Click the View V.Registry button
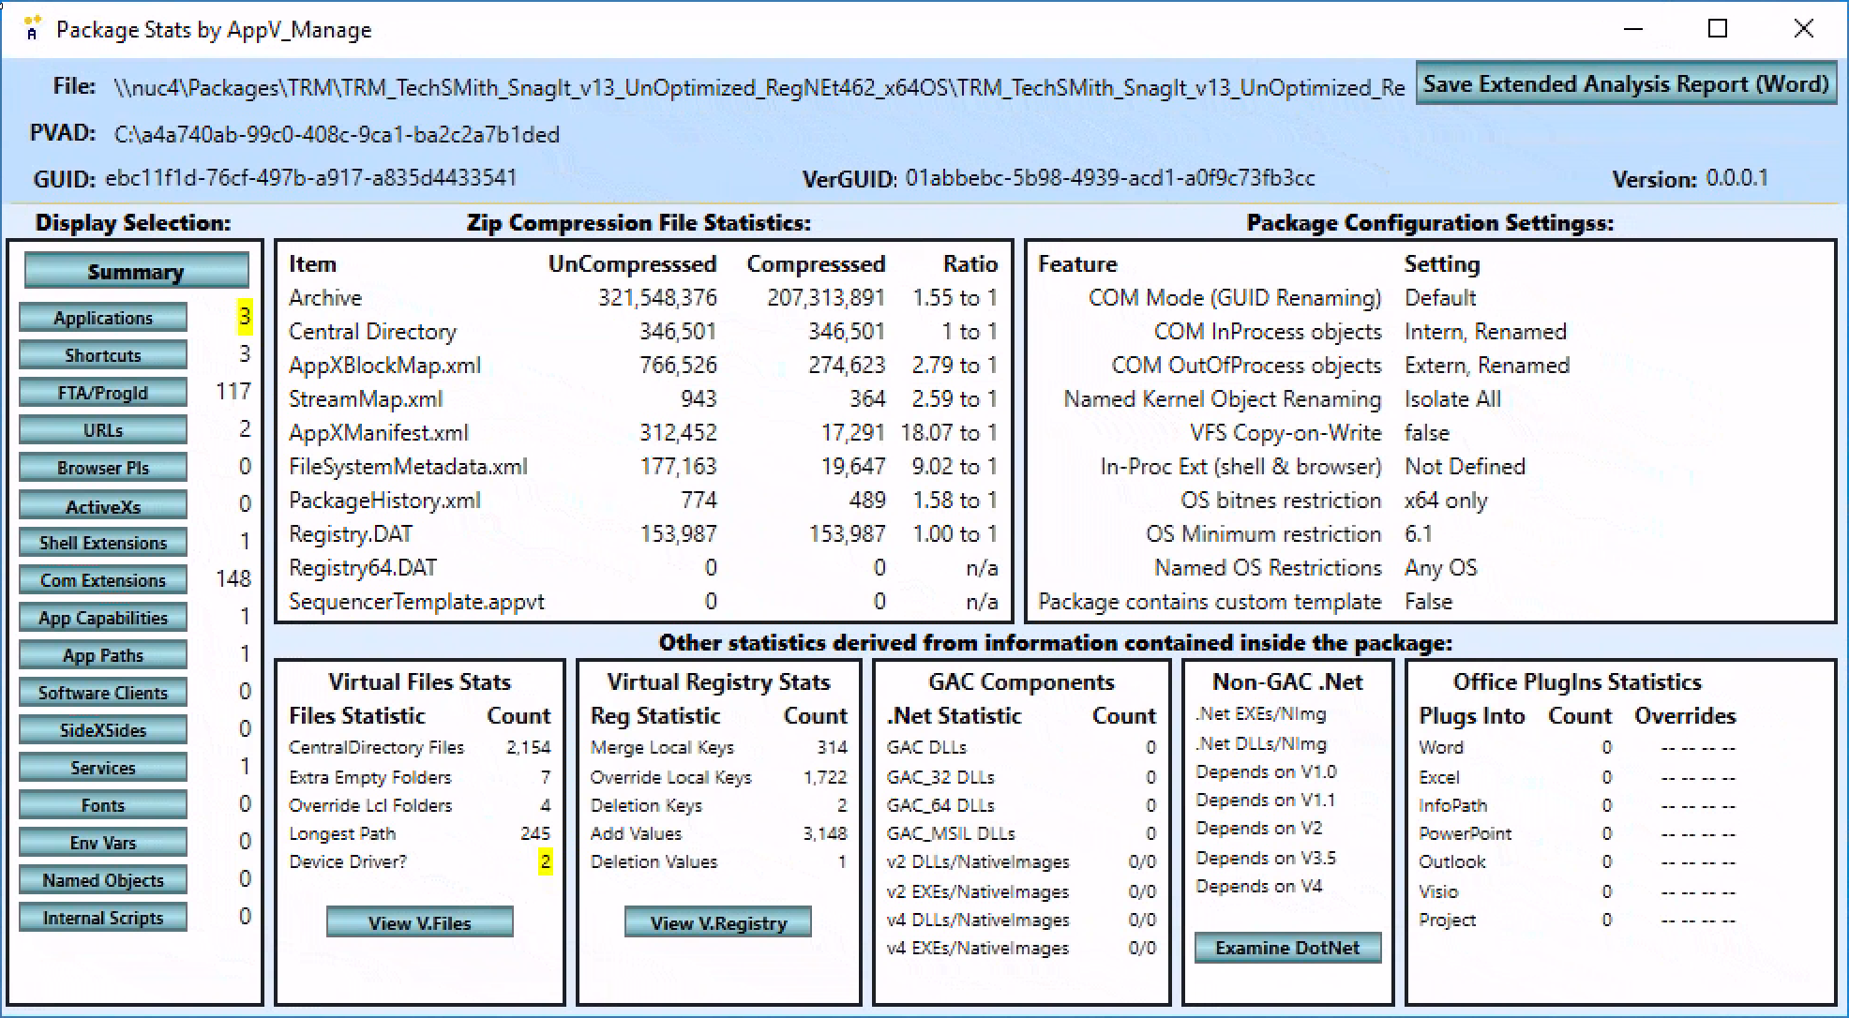 pos(718,922)
